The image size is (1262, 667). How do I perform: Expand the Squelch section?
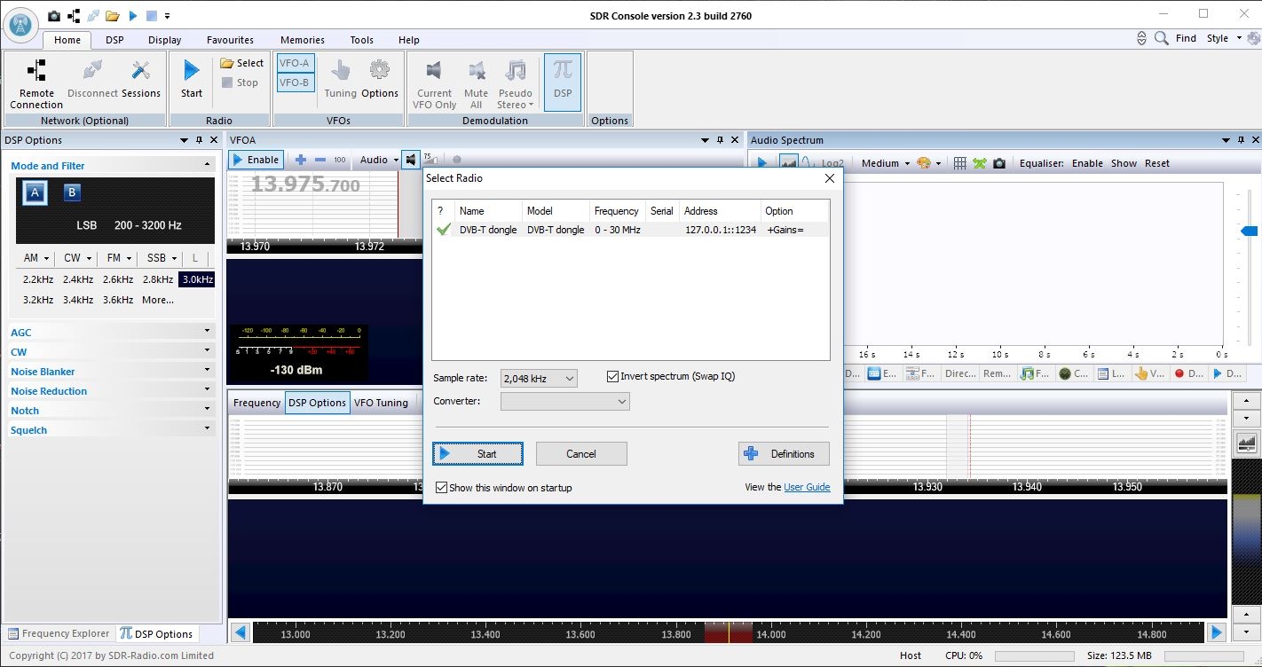point(111,429)
